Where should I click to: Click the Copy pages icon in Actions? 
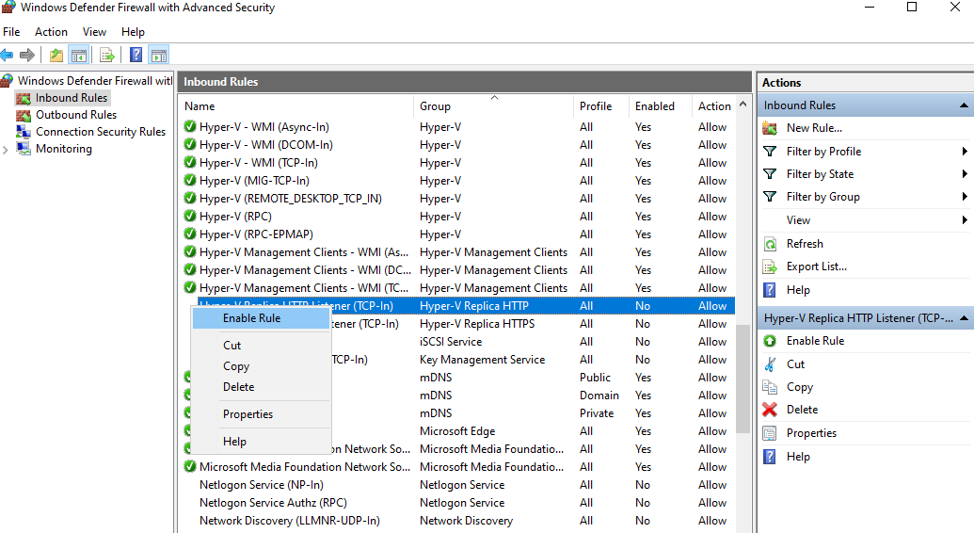click(770, 387)
